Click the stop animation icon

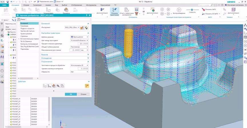168,9
